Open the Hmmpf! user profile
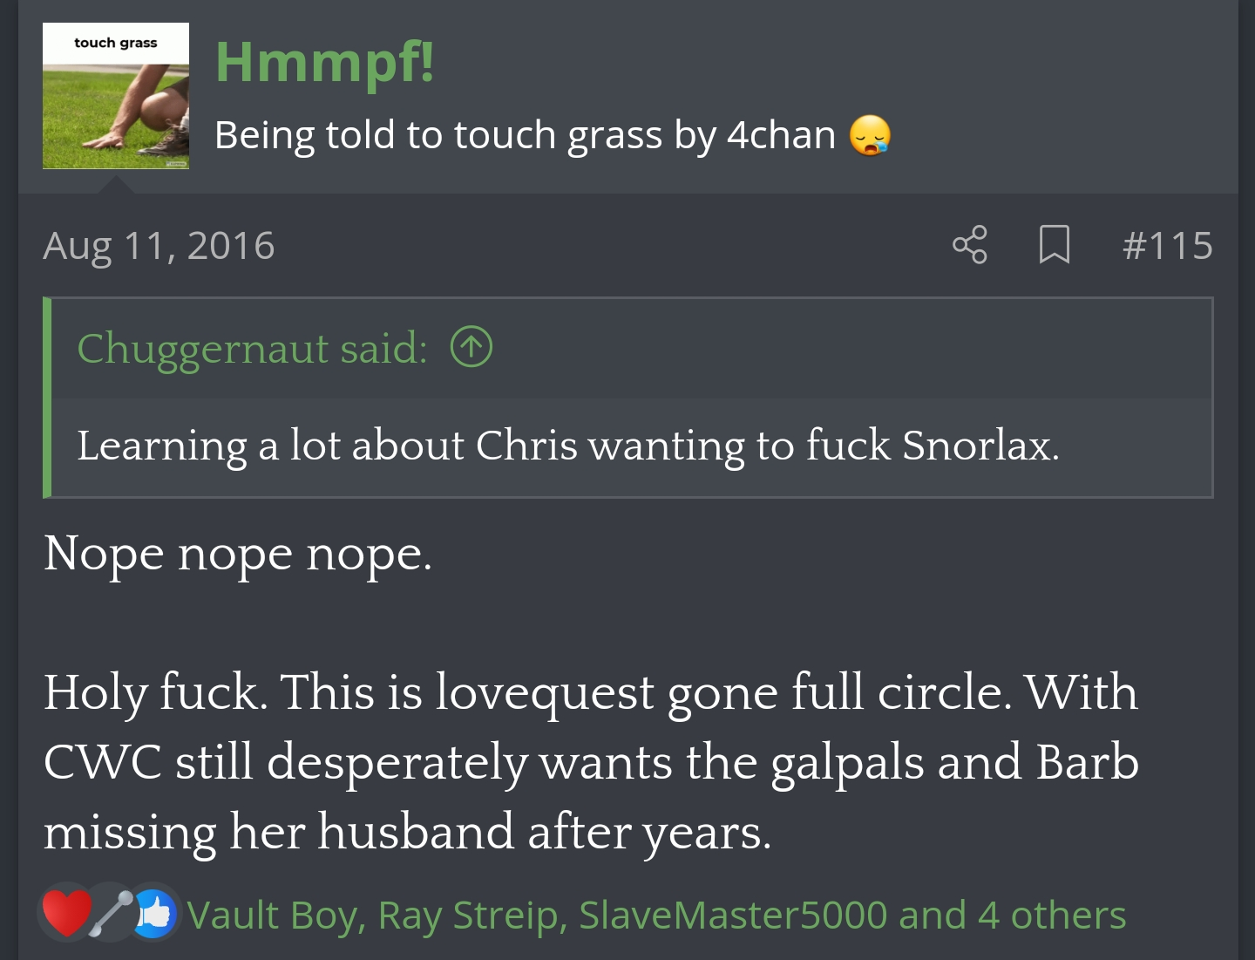Viewport: 1255px width, 960px height. click(x=324, y=61)
